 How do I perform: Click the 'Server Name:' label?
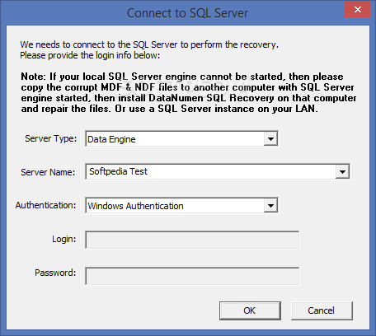point(48,172)
